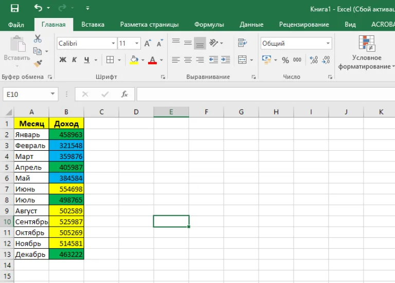Toggle underline Ч formatting
The image size is (395, 283).
click(87, 60)
